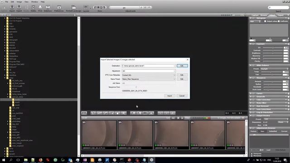Toggle the Lens Corrections tool on/off circle
Image resolution: width=290 pixels, height=163 pixels.
tap(254, 109)
